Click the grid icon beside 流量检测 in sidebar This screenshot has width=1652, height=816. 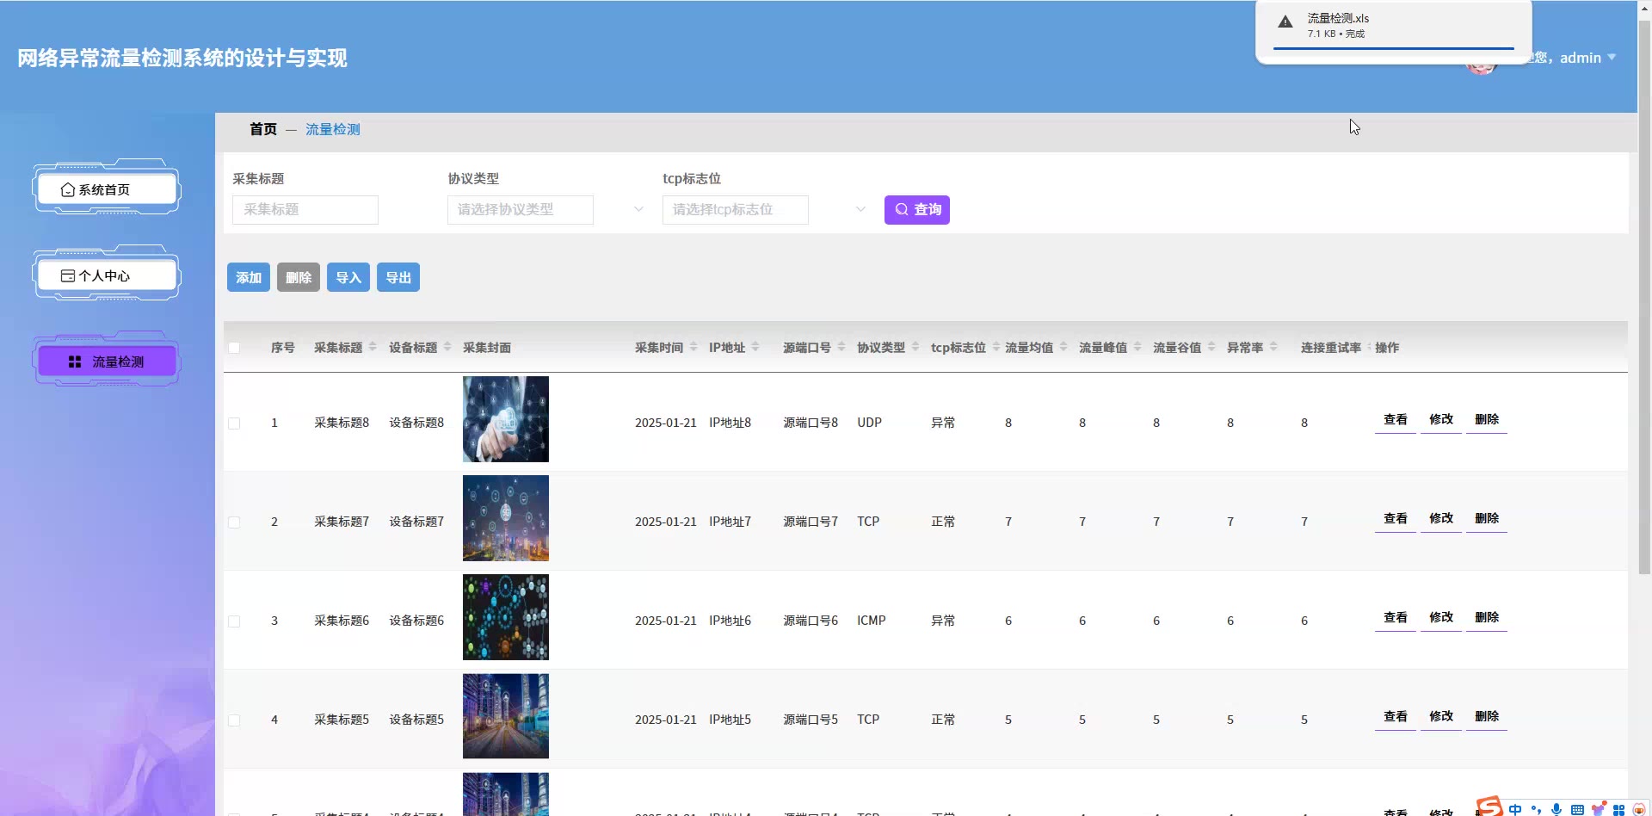75,362
